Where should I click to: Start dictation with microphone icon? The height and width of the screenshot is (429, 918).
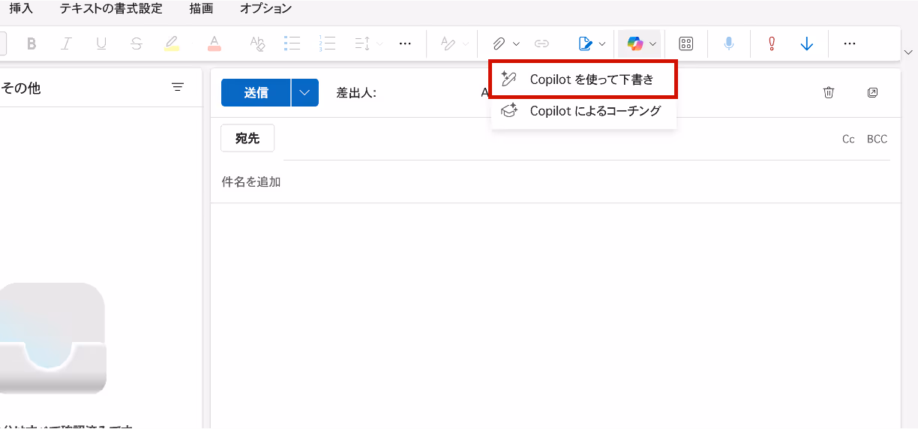pos(729,44)
